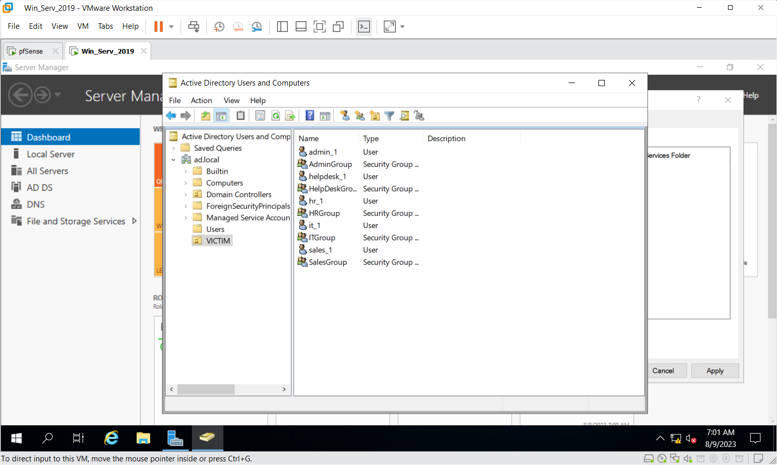The image size is (777, 465).
Task: Expand the Saved Queries node
Action: [174, 148]
